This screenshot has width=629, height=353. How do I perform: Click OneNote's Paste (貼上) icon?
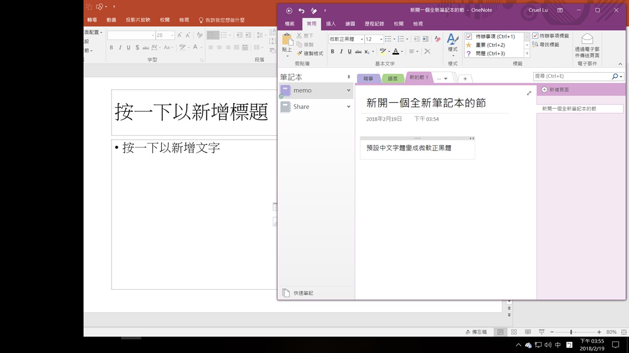[x=287, y=40]
